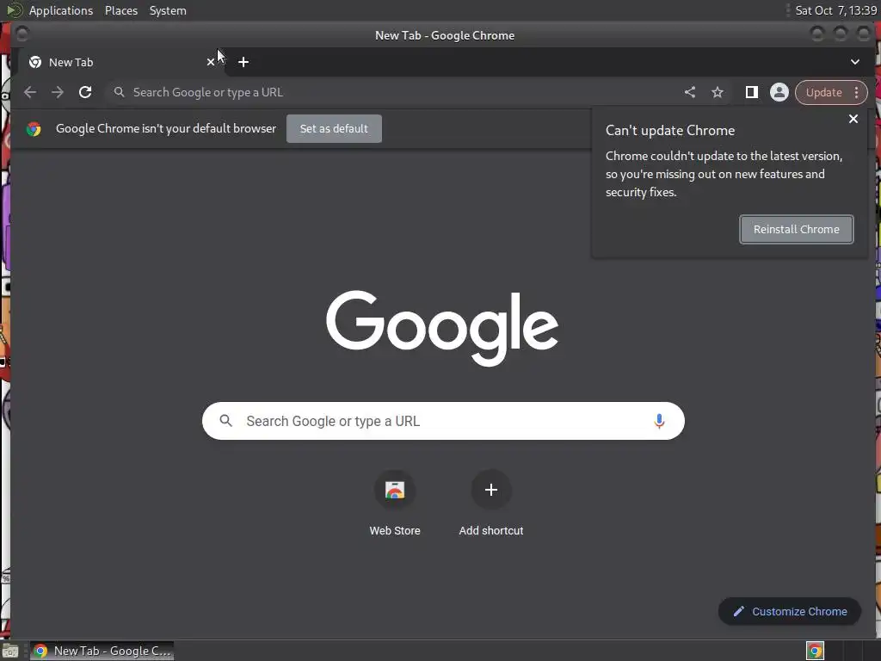
Task: Open the share this page icon
Action: 690,92
